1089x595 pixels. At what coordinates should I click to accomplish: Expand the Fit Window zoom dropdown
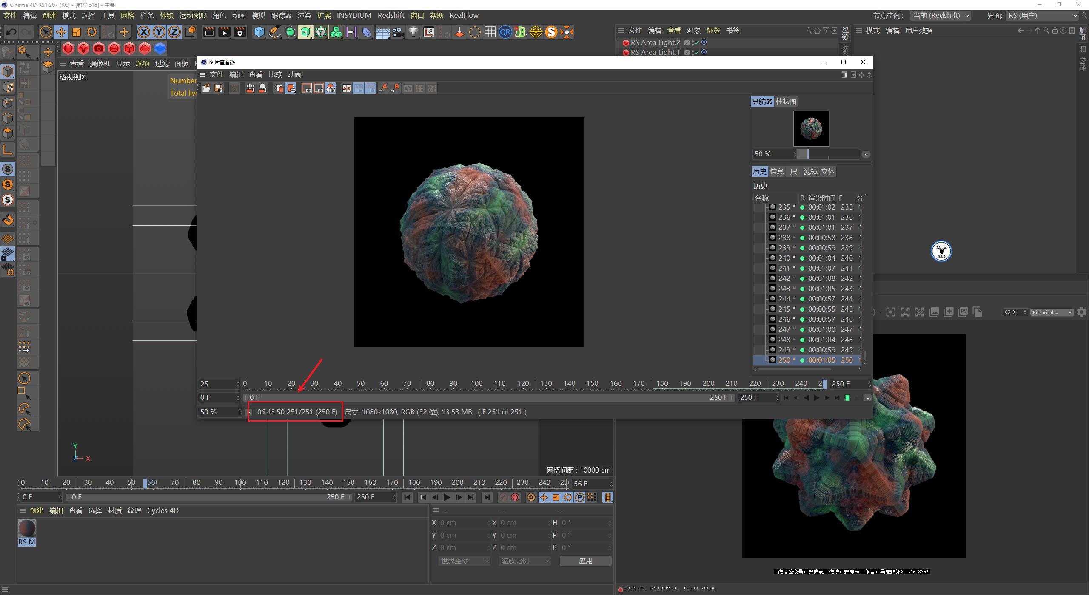pyautogui.click(x=1052, y=312)
